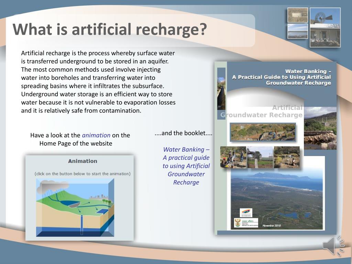The height and width of the screenshot is (264, 352).
Task: Click the Animation diagram thumbnail
Action: tap(75, 207)
